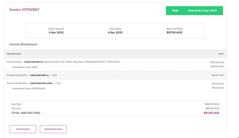Image resolution: width=239 pixels, height=138 pixels.
Task: Click the Discount amount -$89.00 AUD
Action: [212, 108]
